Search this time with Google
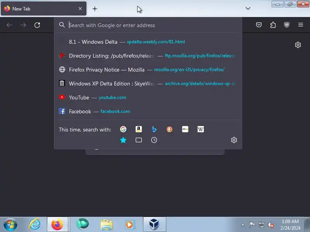310x232 pixels. [x=123, y=129]
